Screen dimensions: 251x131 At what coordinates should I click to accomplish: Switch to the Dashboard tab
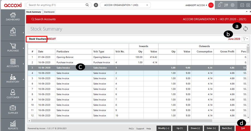(x=49, y=12)
